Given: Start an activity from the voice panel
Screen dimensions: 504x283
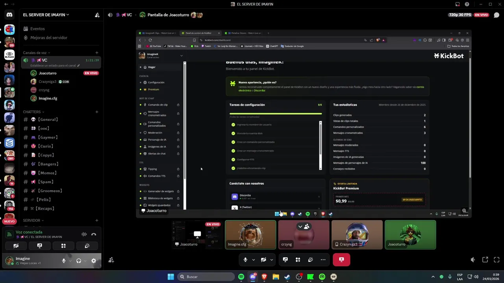Looking at the screenshot, I should click(63, 246).
